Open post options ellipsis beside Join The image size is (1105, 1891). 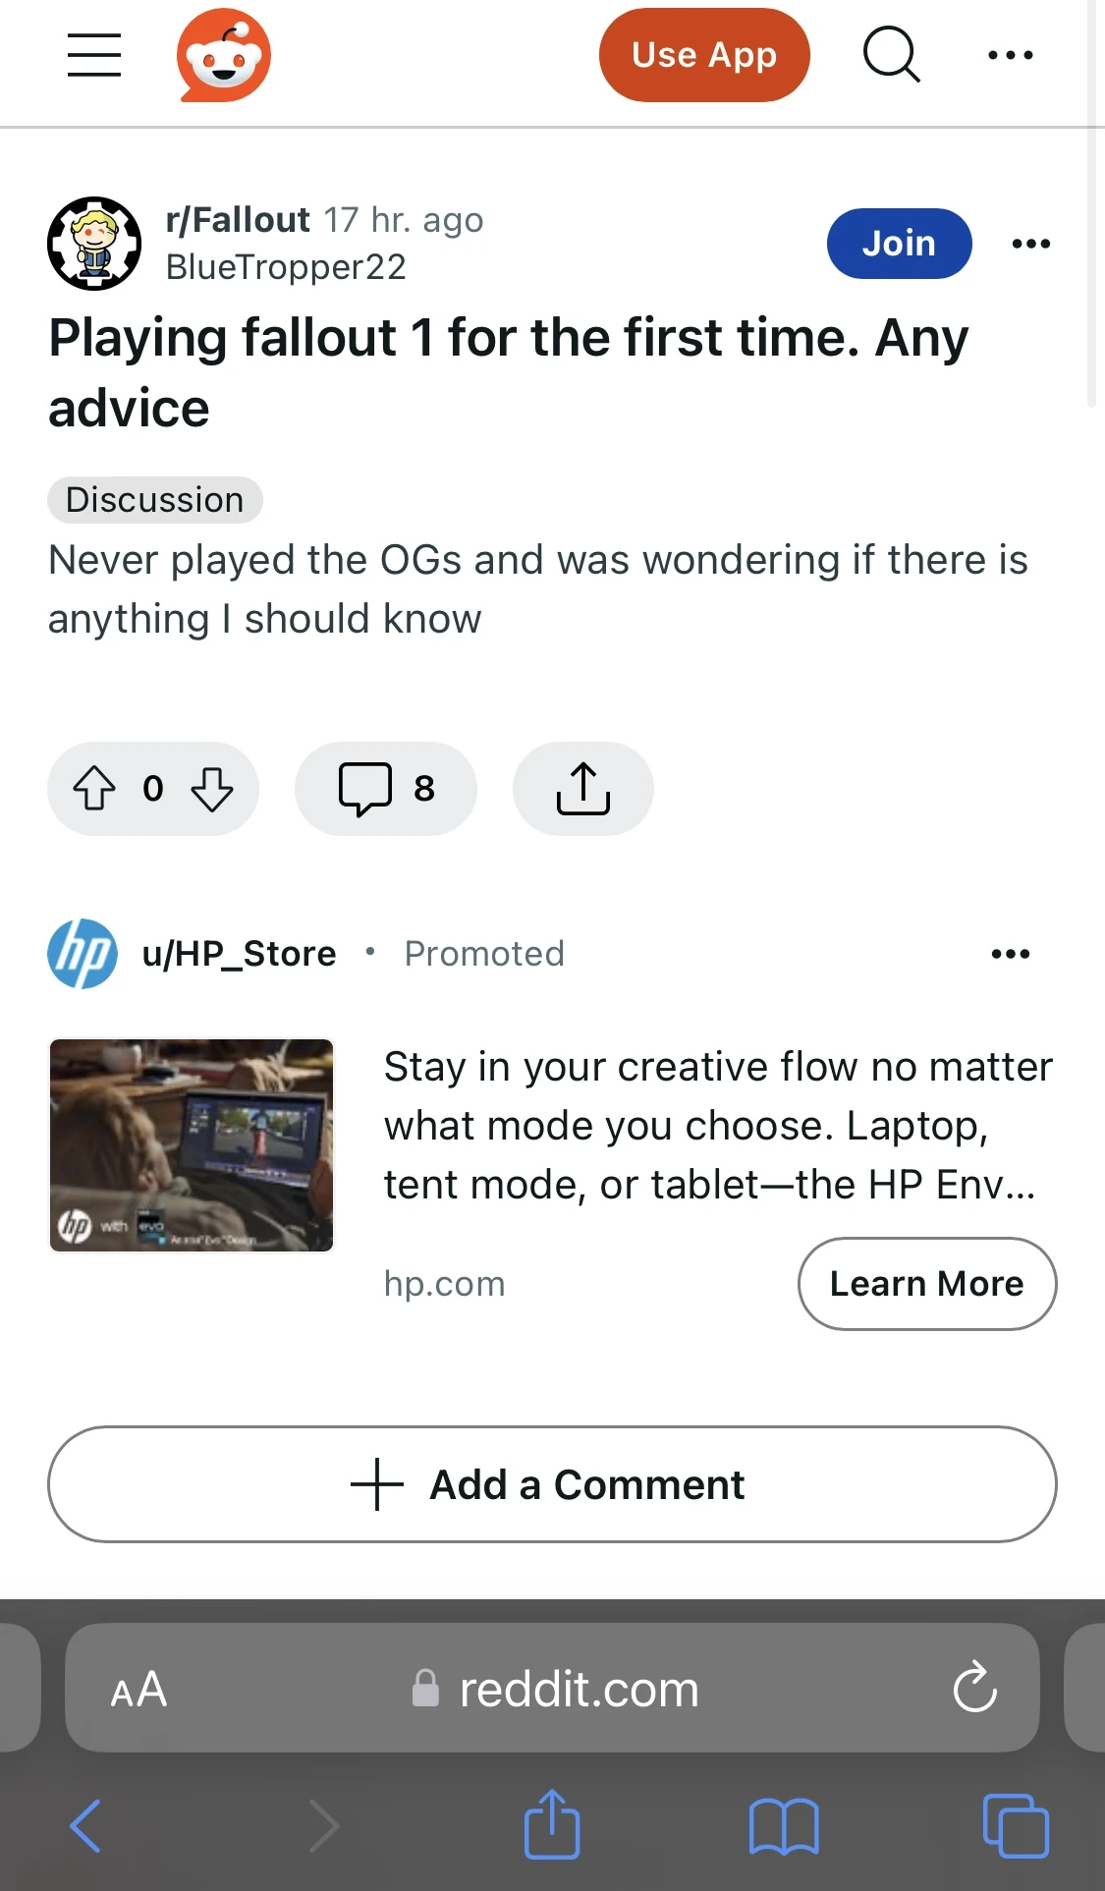(1030, 243)
